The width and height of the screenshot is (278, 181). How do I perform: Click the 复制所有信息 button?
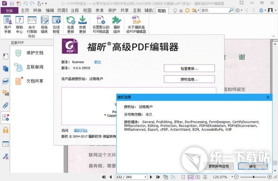219,166
